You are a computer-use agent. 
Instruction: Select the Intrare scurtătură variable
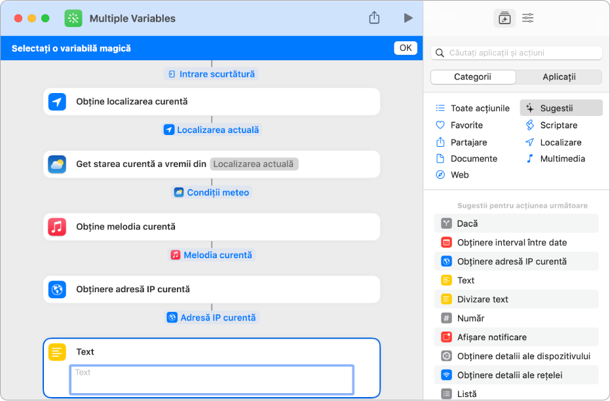(212, 74)
